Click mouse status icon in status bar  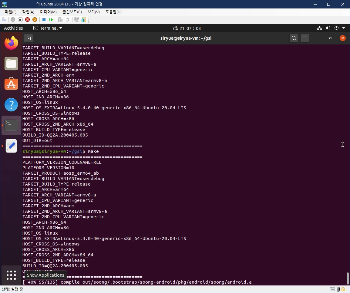pyautogui.click(x=338, y=289)
